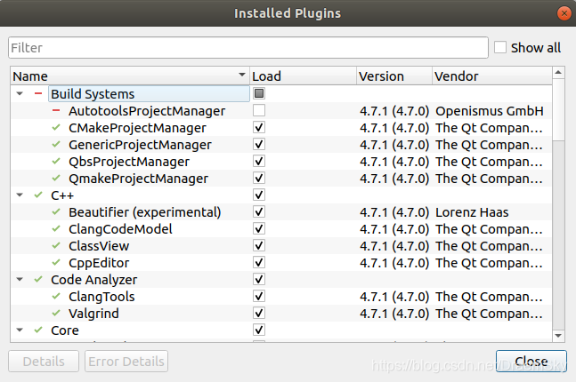The width and height of the screenshot is (576, 382).
Task: Click the scrollbar up arrow
Action: tap(558, 72)
